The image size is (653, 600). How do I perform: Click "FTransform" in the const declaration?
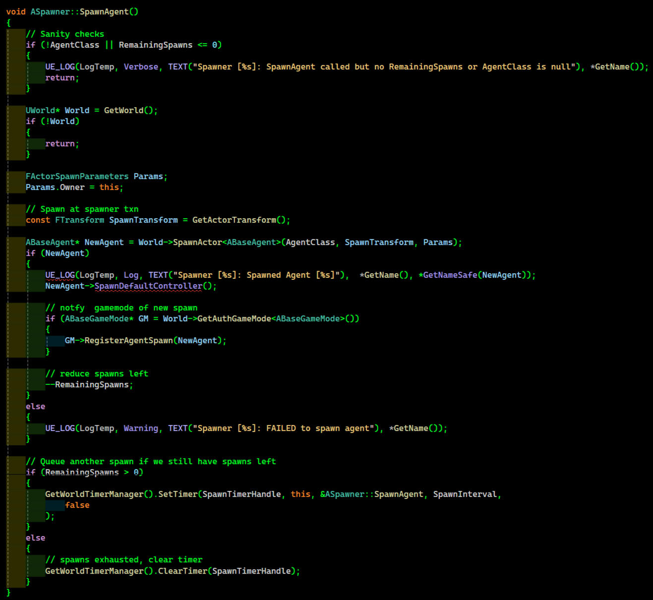[79, 220]
